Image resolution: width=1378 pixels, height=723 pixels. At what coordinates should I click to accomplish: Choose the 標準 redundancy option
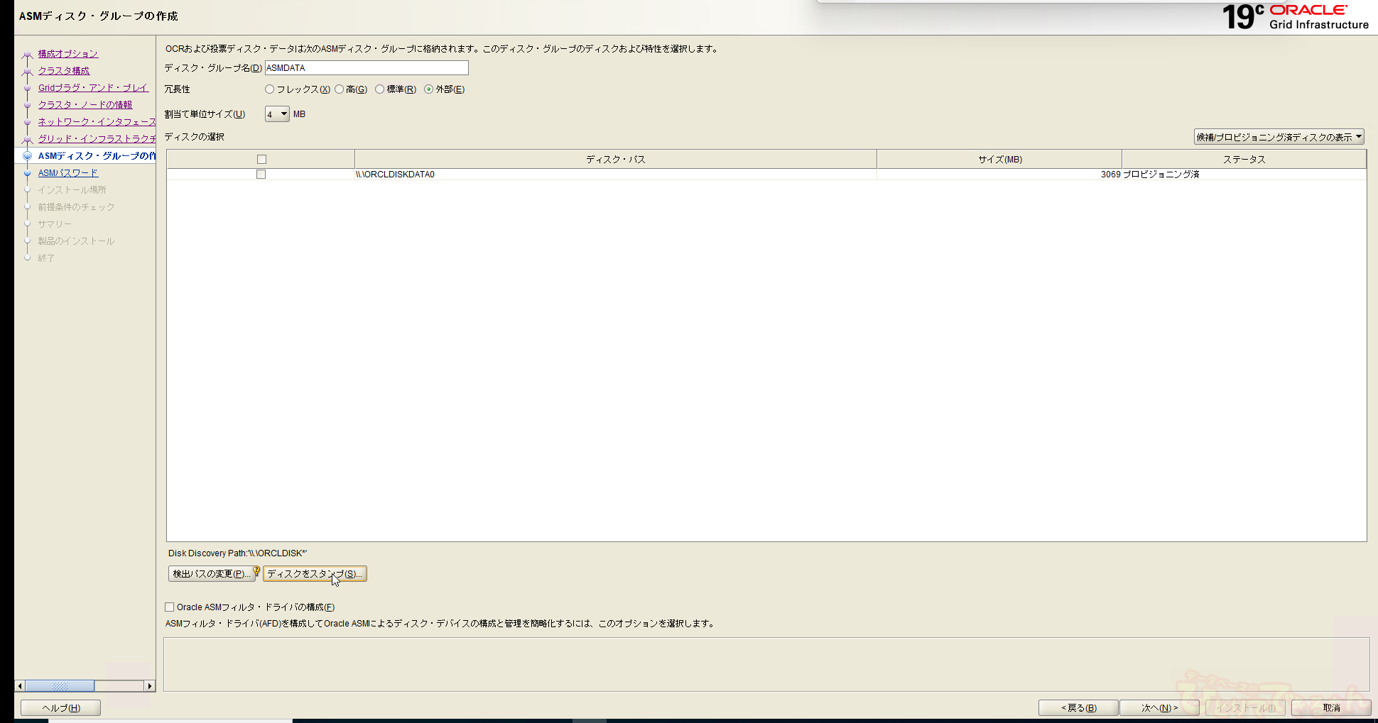(380, 89)
